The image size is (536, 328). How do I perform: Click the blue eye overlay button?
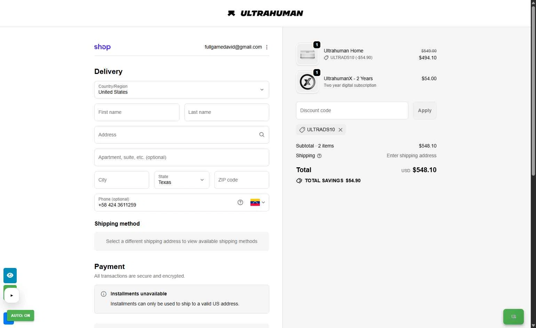click(x=10, y=275)
